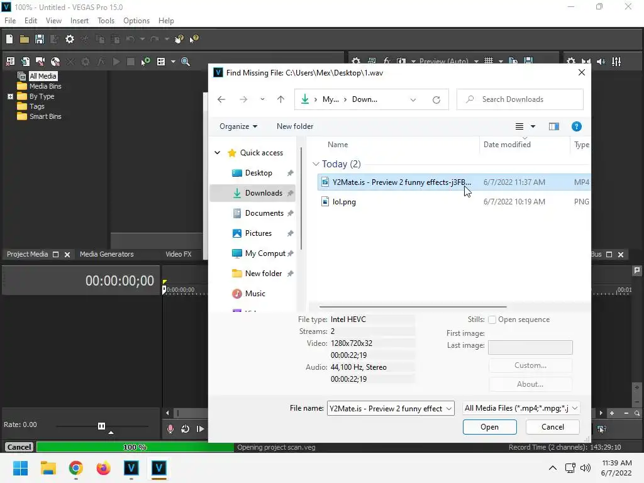The width and height of the screenshot is (644, 483).
Task: Click the Interactive Tutorials icon
Action: [x=179, y=39]
